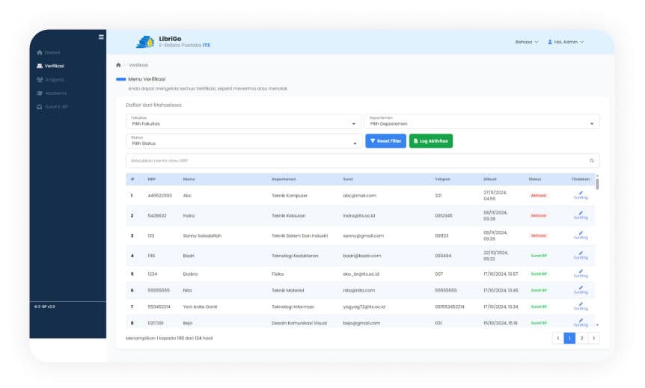Click the Verifikasi breadcrumb link
Viewport: 645px width, 388px height.
(138, 65)
